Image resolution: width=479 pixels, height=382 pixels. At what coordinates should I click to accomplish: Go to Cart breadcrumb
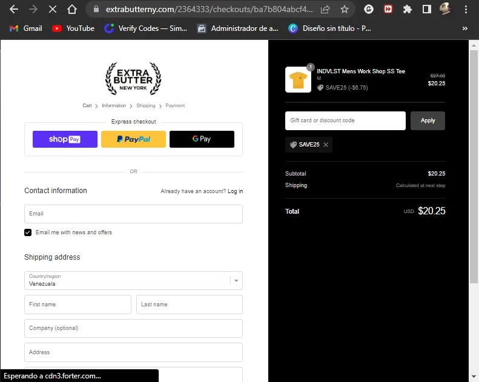[x=87, y=106]
